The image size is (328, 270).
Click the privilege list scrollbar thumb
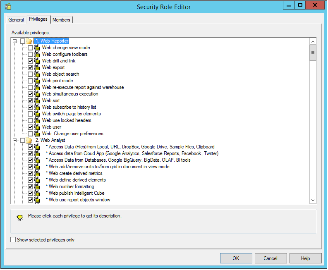(313, 53)
